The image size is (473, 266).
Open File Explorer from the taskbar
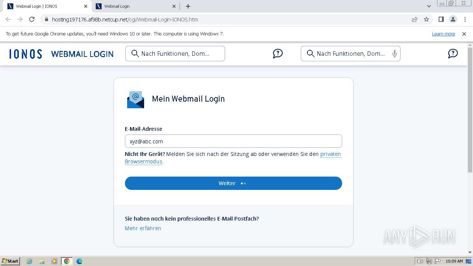(42, 261)
